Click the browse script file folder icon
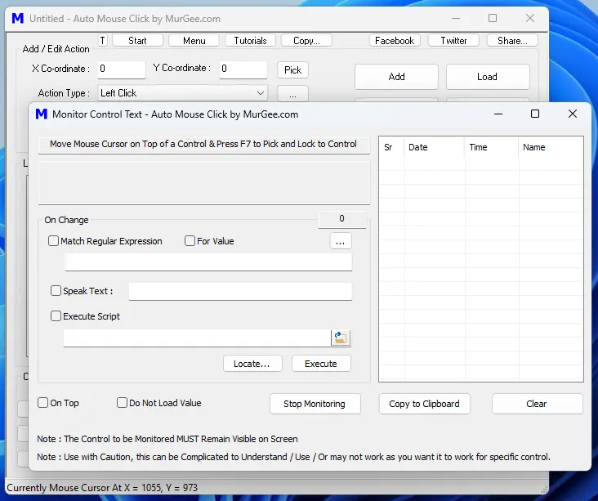Screen dimensions: 598x501 341,338
